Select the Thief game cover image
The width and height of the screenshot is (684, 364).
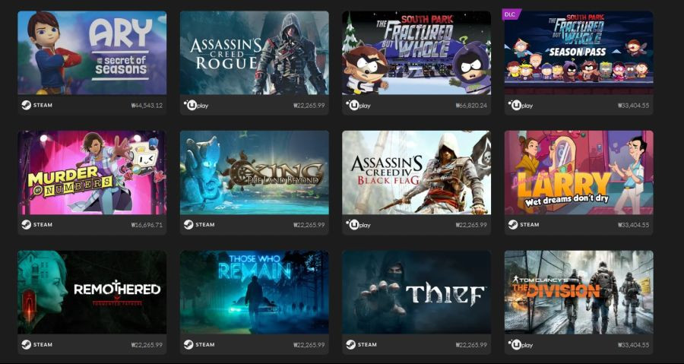click(x=416, y=292)
